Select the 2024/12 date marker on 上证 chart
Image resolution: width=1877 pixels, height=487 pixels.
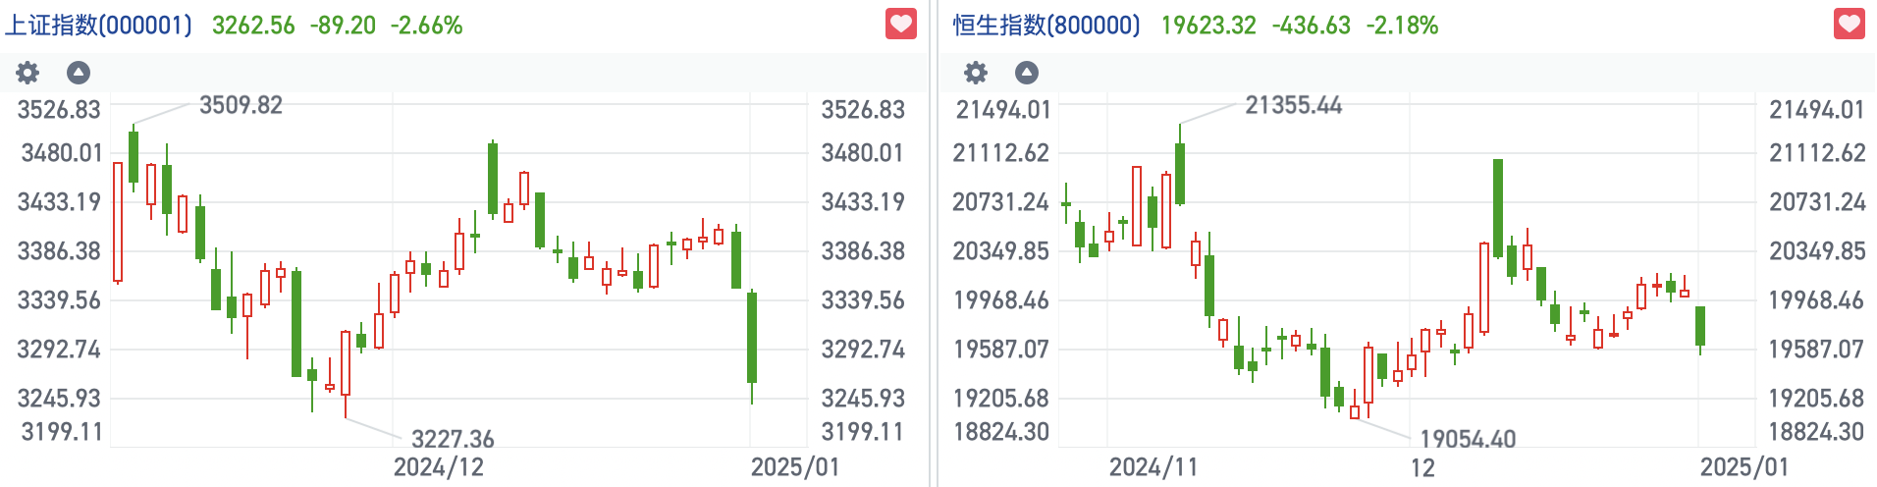[438, 467]
